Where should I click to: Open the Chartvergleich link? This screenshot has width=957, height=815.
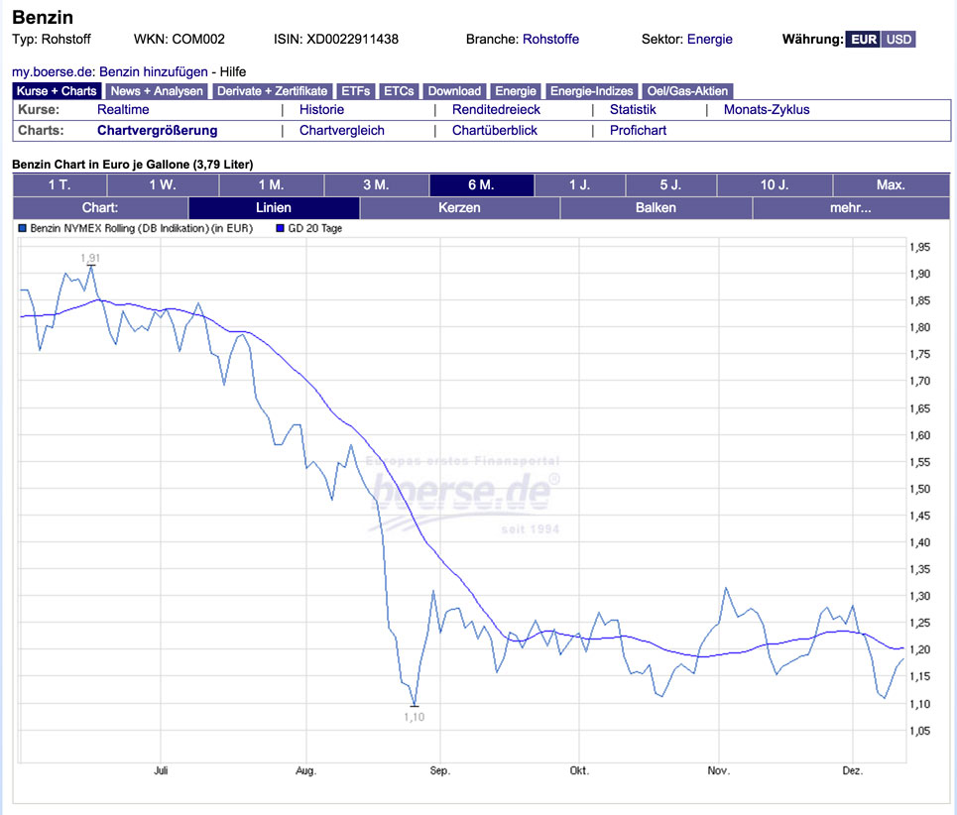pos(342,131)
